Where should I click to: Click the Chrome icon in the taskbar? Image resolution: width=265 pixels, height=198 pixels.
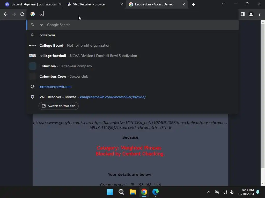pos(144,192)
